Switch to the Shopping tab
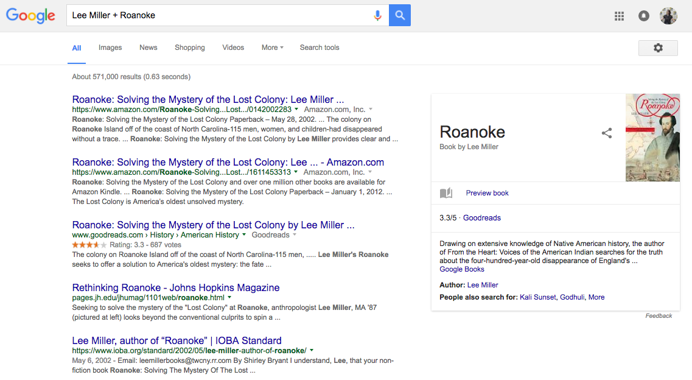 (x=190, y=47)
